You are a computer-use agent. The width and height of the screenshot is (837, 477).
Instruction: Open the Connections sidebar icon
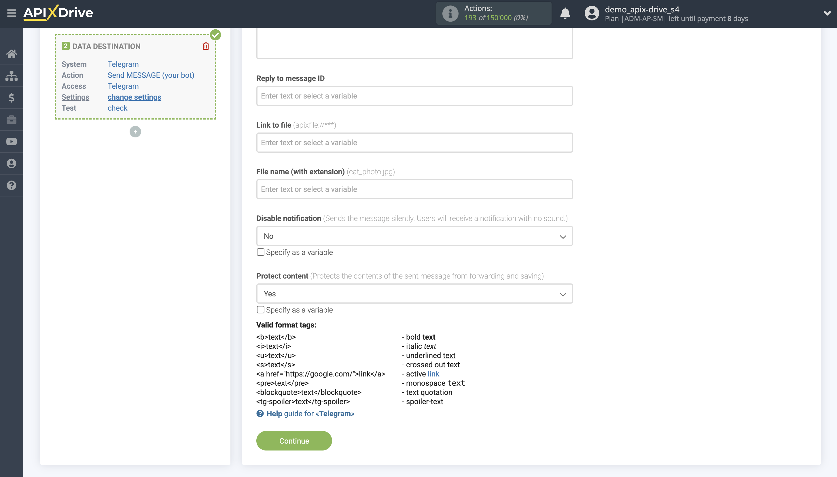pos(12,76)
